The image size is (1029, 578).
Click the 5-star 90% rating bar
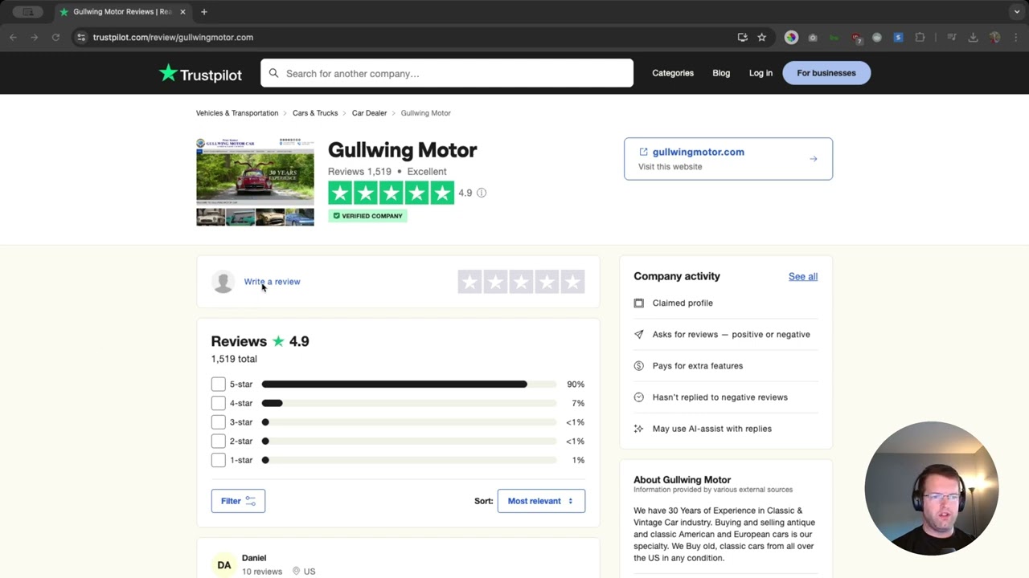click(409, 385)
